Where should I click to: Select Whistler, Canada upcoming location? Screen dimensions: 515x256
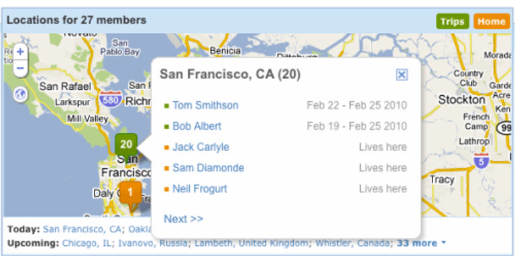[353, 243]
